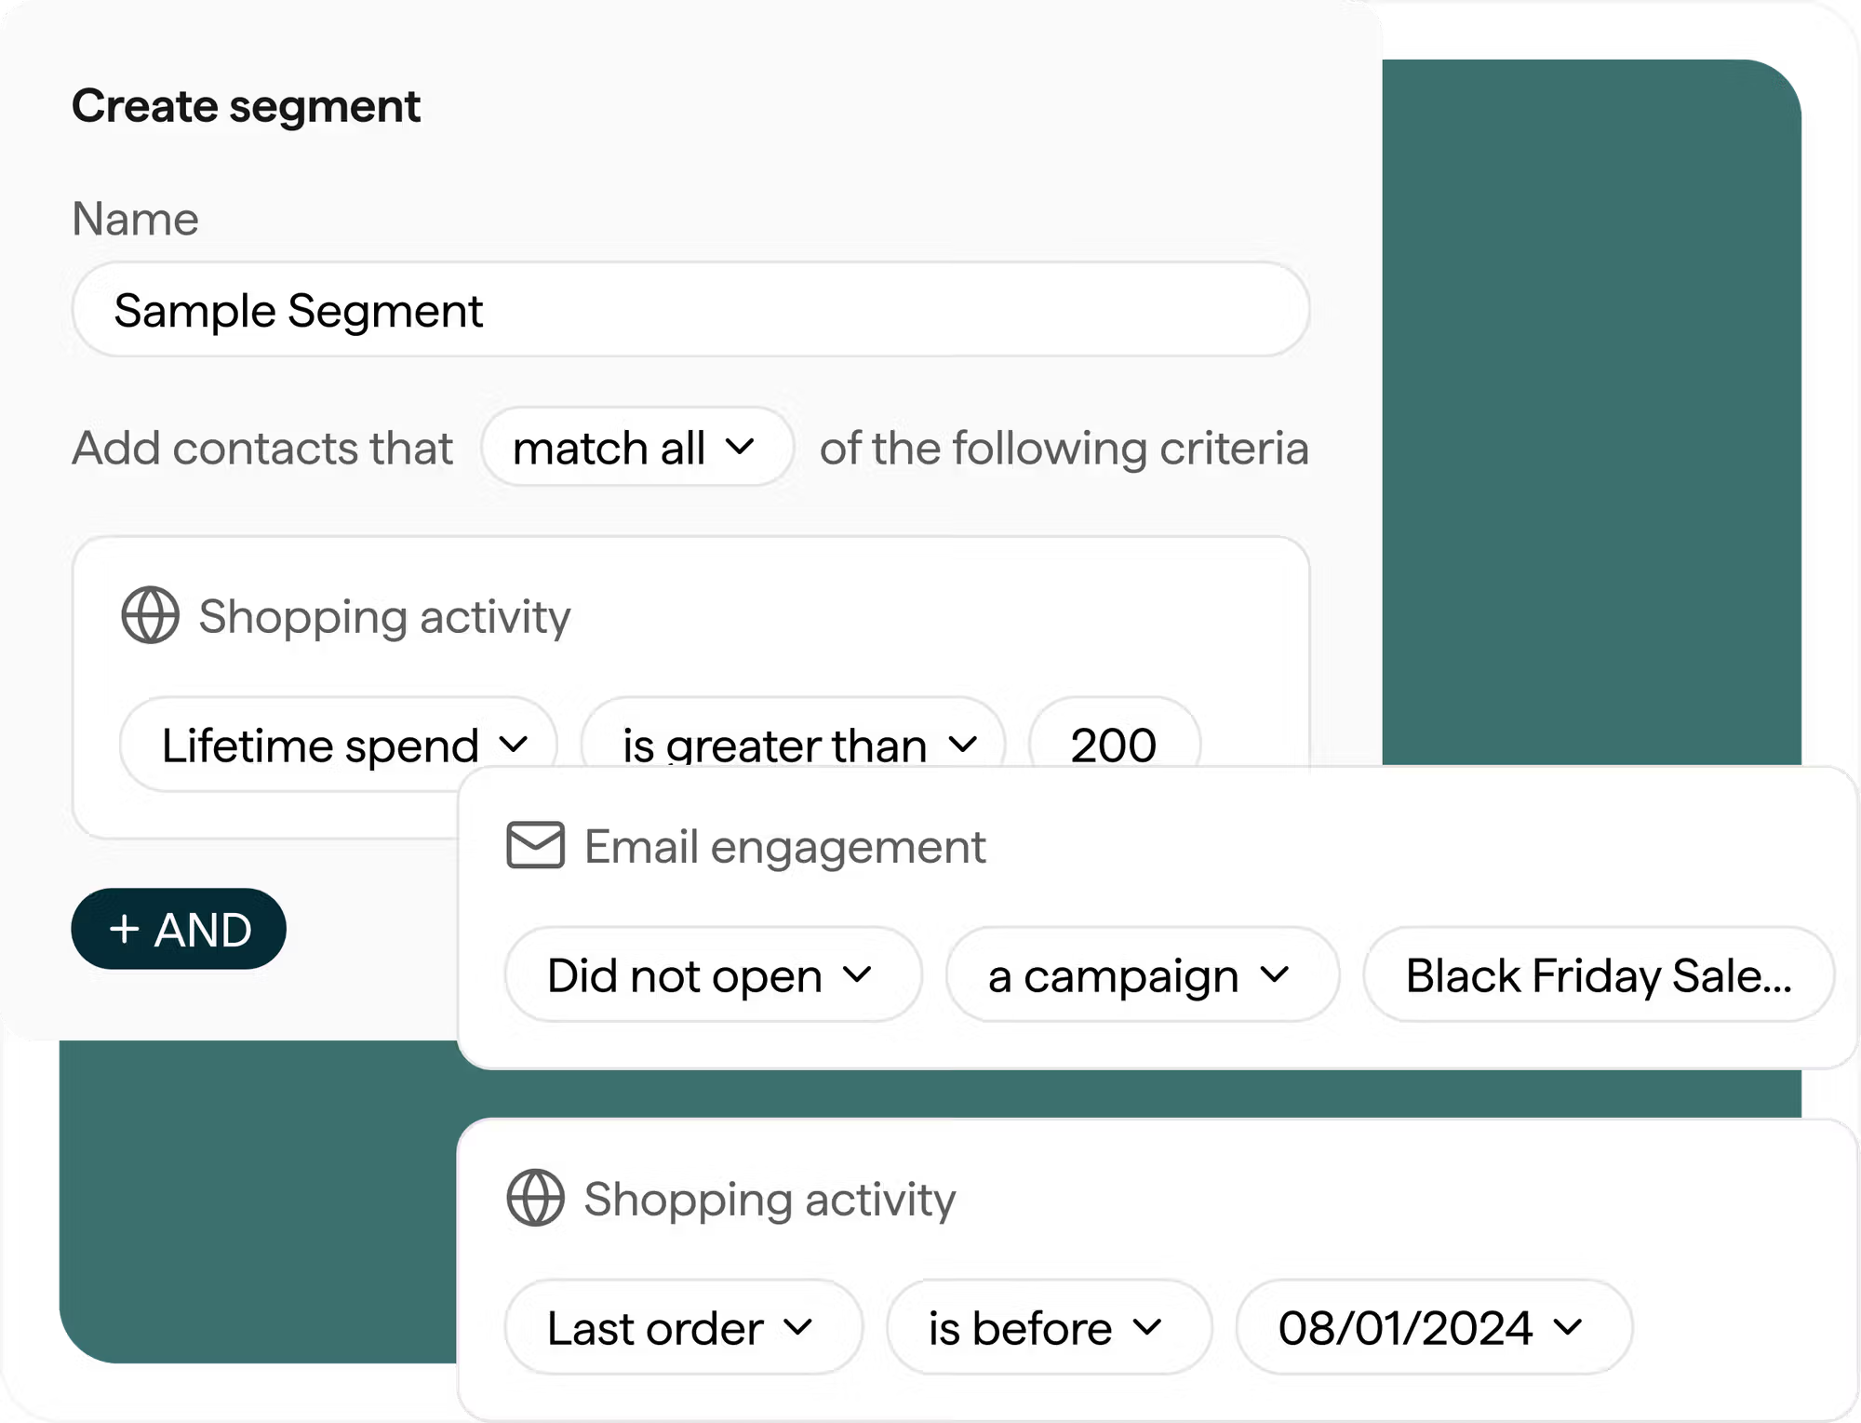Click the Sample Segment text in the name box

point(298,310)
